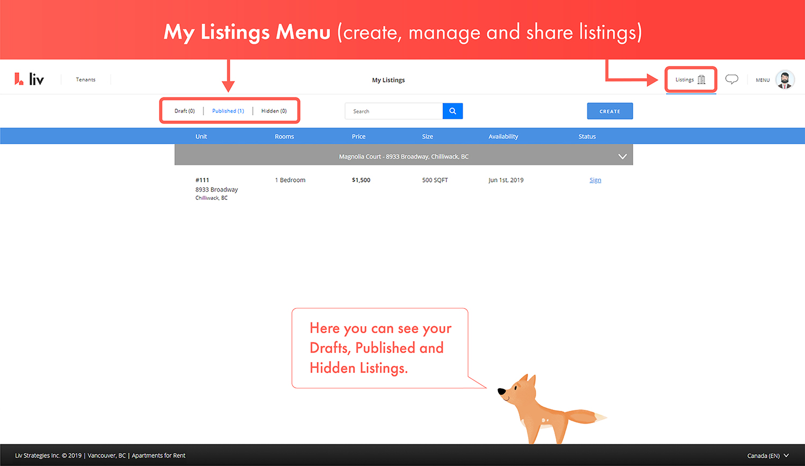Image resolution: width=805 pixels, height=466 pixels.
Task: Click the 500 SQFT size value
Action: (x=435, y=180)
